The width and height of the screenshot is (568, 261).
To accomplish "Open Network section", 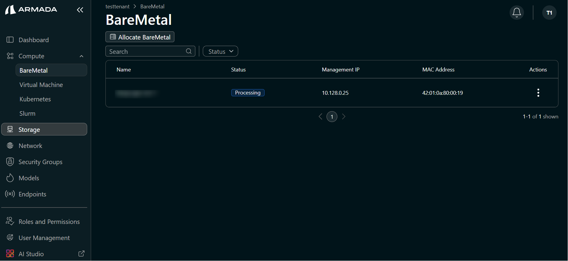I will [44, 146].
